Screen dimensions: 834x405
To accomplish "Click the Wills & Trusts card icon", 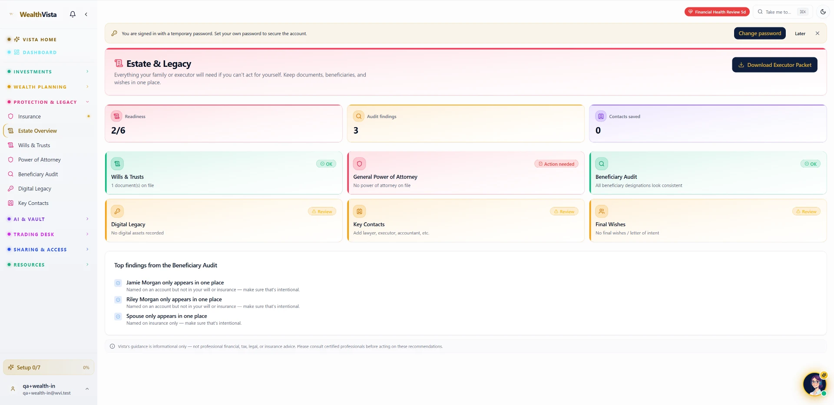I will (117, 164).
